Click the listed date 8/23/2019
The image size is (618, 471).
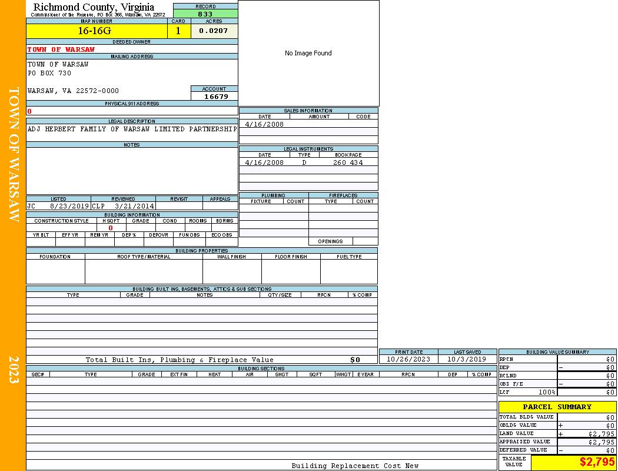tap(69, 207)
